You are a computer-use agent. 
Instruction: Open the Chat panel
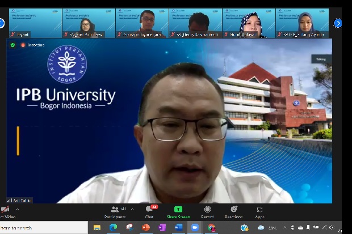coord(149,212)
